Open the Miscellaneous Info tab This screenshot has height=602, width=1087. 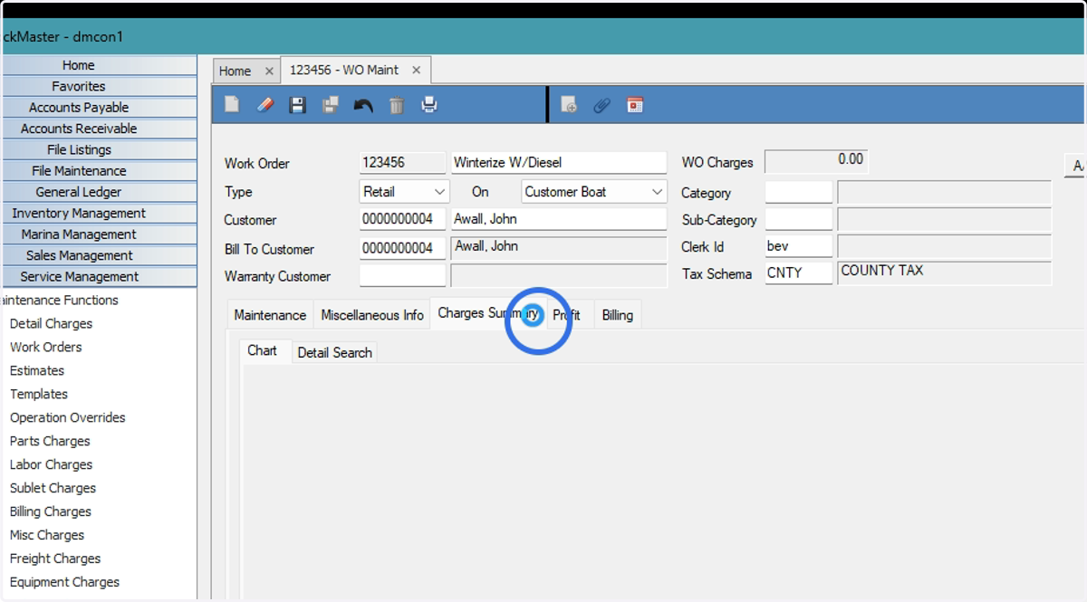click(372, 315)
